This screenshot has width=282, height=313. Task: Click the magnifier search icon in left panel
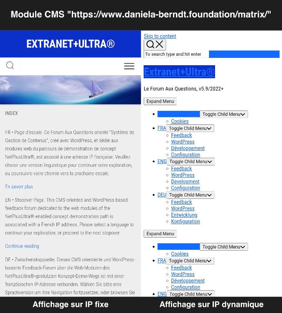pyautogui.click(x=10, y=66)
